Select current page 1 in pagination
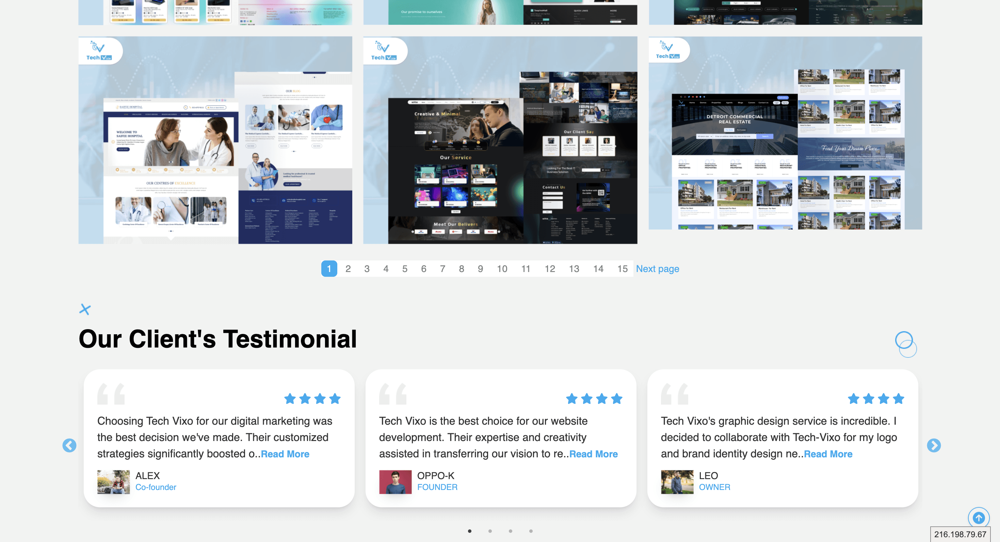This screenshot has height=542, width=1000. (x=329, y=269)
